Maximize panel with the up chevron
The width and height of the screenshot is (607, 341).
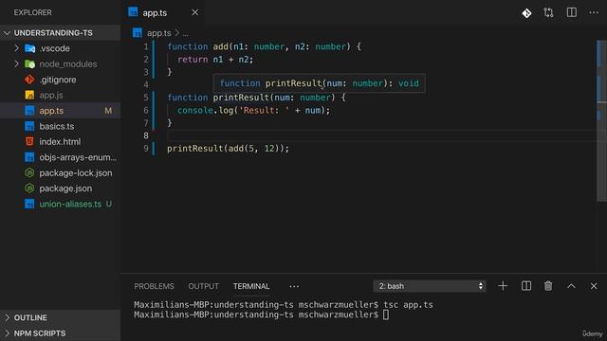click(571, 286)
